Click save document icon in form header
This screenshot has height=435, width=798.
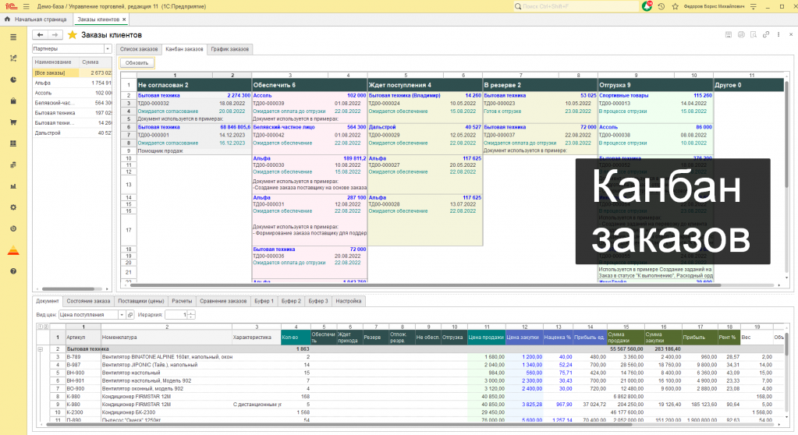click(729, 34)
